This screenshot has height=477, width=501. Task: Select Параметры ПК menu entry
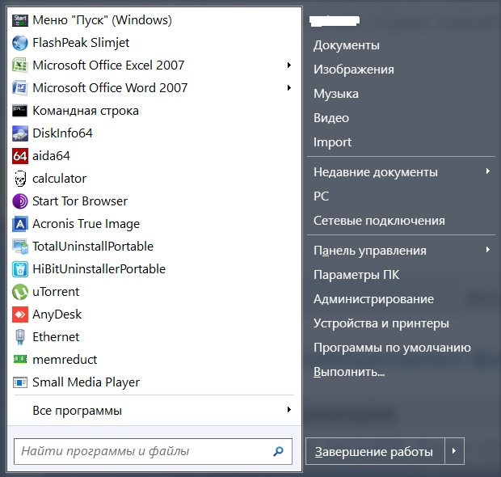tap(356, 275)
